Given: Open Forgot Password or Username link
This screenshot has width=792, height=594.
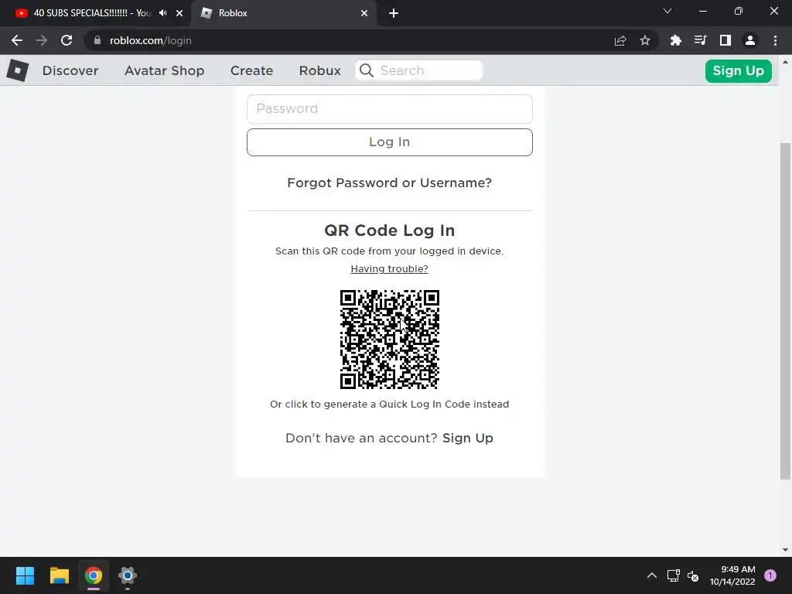Looking at the screenshot, I should coord(390,183).
